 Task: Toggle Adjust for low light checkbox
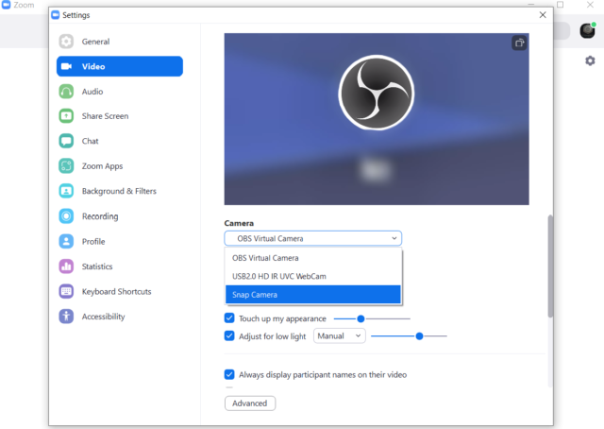[x=229, y=336]
